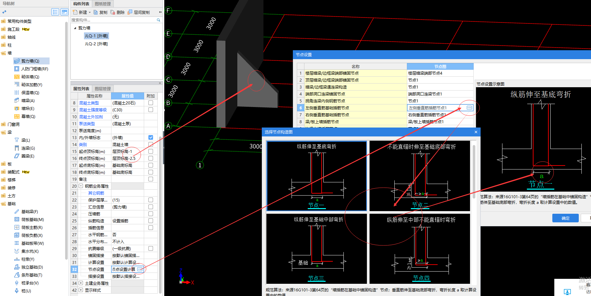The height and width of the screenshot is (296, 591).
Task: Choose the 节点三 construction diagram
Action: [317, 248]
